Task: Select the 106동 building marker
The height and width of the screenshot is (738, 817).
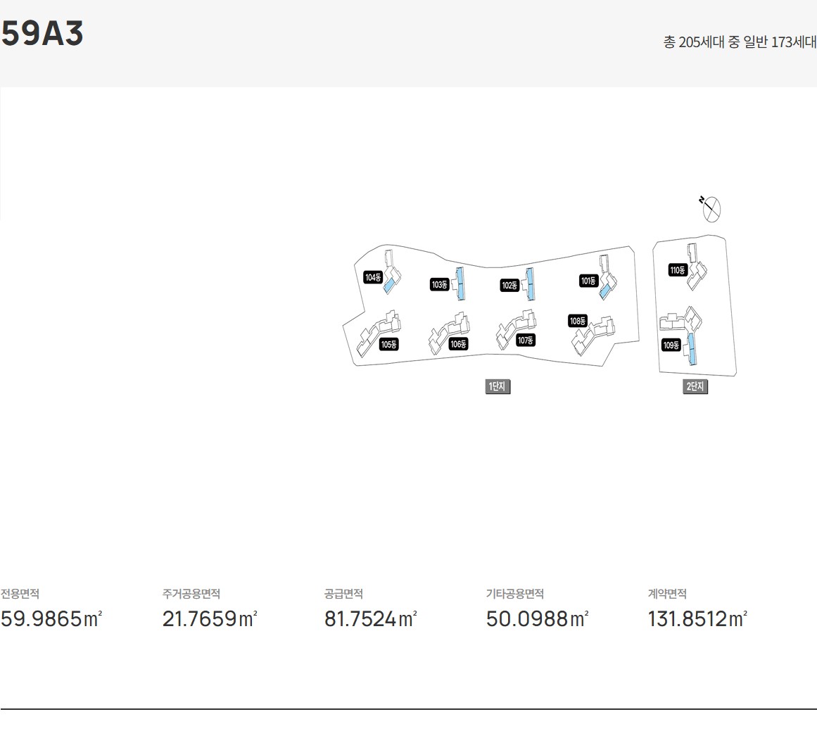Action: click(459, 344)
